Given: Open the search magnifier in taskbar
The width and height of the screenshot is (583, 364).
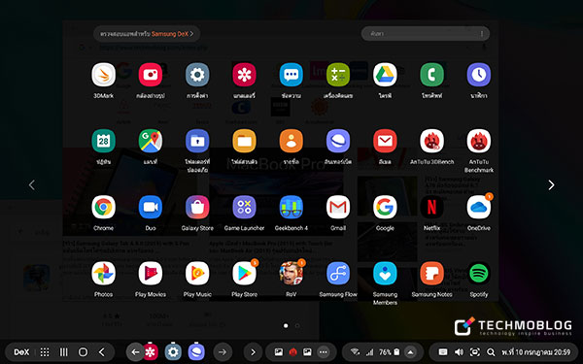Looking at the screenshot, I should pos(491,351).
